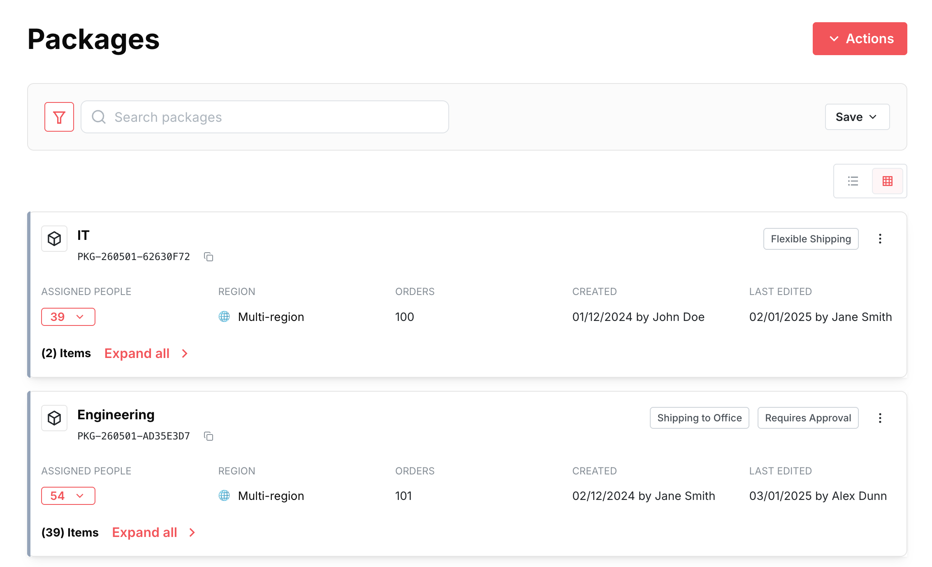Image resolution: width=932 pixels, height=567 pixels.
Task: Open the Engineering package three-dot menu
Action: click(880, 418)
